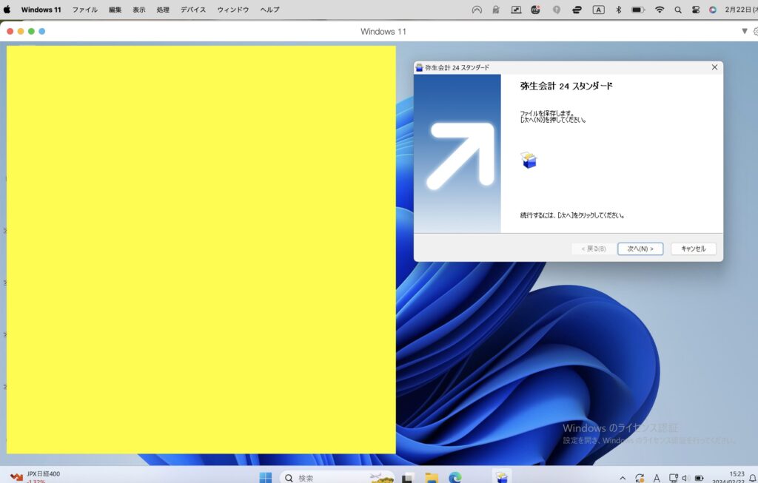Click the blue Coherence button in the Parallels title bar
The width and height of the screenshot is (758, 483).
(42, 31)
